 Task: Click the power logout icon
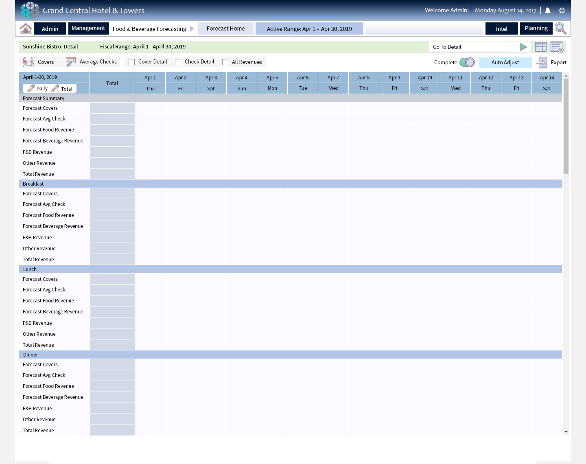click(562, 11)
